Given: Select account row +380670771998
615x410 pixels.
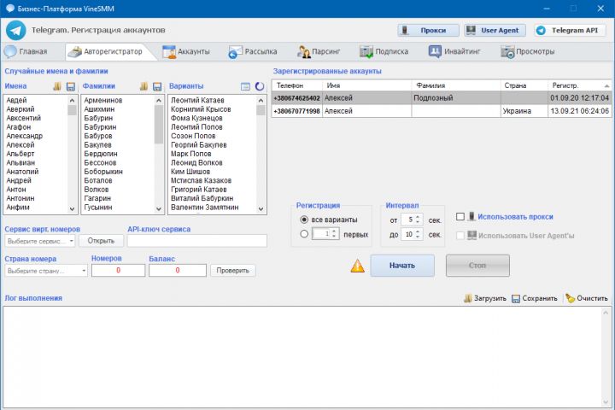Looking at the screenshot, I should (442, 111).
